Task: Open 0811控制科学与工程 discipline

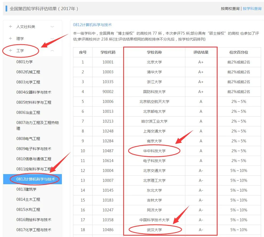Action: [x=34, y=169]
